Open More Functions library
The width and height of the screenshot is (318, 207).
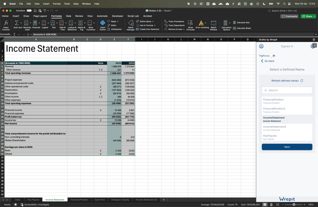91,25
